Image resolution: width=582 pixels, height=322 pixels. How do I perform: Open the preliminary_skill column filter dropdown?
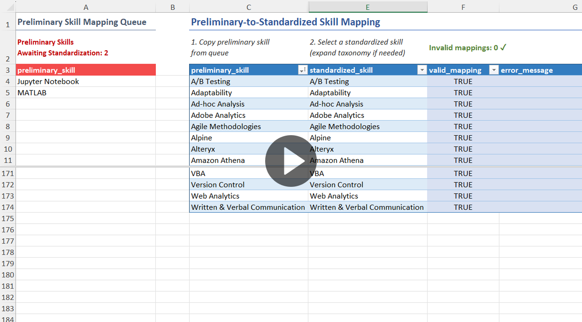pyautogui.click(x=303, y=70)
